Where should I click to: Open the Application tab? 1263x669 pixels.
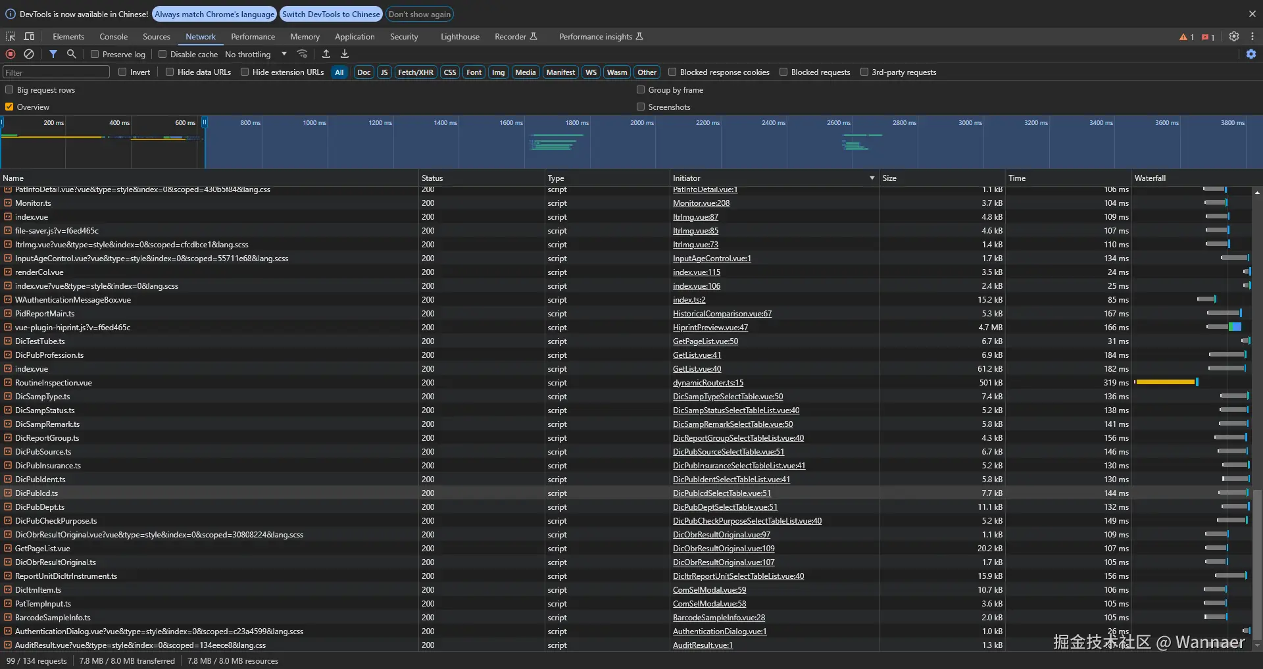point(355,37)
